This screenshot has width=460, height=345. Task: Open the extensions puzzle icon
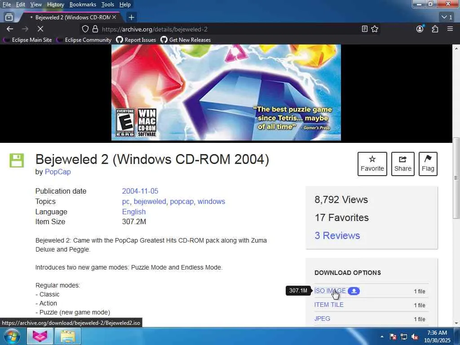[435, 29]
